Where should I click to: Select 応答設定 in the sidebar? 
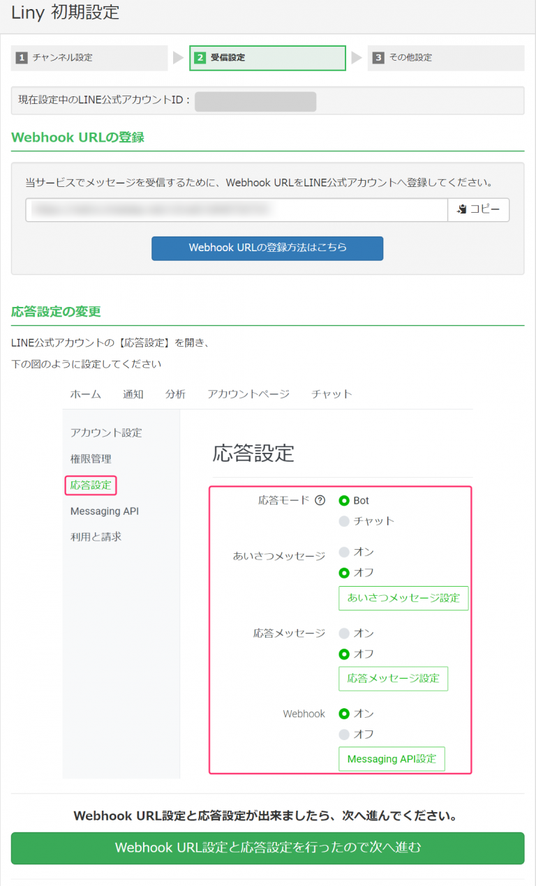[x=91, y=485]
